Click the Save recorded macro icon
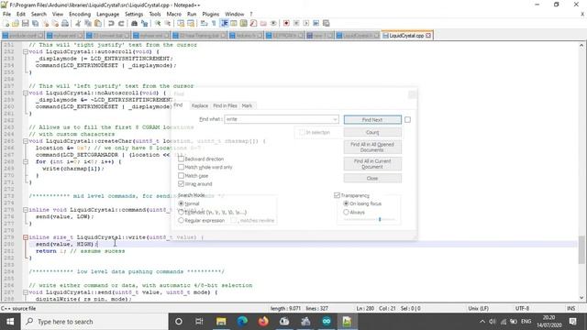Viewport: 587px width, 330px height. 327,24
